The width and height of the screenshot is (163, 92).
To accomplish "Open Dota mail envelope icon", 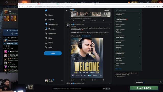I will coord(141,2).
